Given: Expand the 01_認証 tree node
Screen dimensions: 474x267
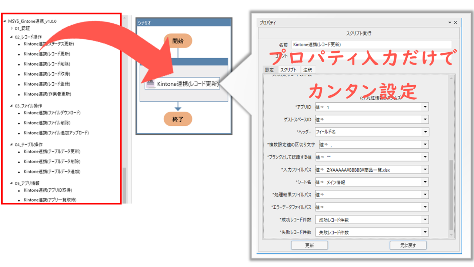Looking at the screenshot, I should pyautogui.click(x=11, y=28).
